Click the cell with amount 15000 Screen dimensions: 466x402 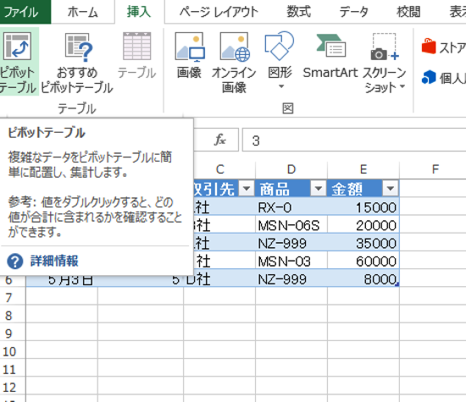[363, 207]
